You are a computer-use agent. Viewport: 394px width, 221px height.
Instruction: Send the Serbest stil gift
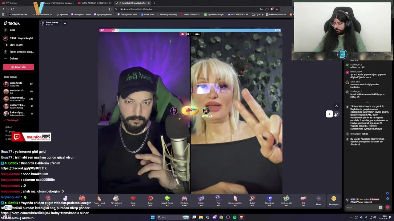pos(286,200)
